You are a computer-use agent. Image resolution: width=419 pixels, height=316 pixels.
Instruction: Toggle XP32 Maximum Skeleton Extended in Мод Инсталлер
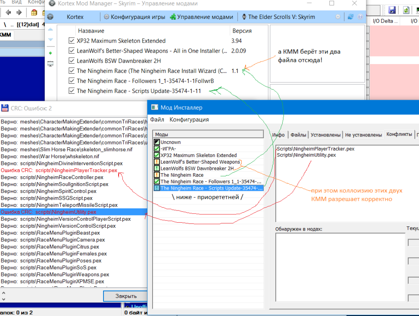pyautogui.click(x=157, y=155)
